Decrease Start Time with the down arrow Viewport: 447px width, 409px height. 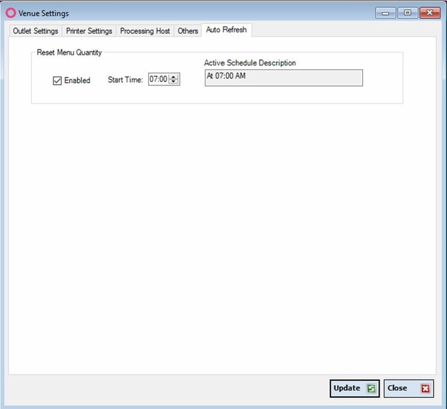click(x=173, y=81)
